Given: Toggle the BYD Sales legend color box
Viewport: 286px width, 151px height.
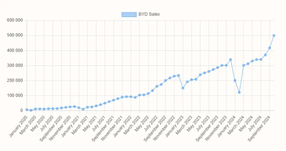Looking at the screenshot, I should click(x=129, y=14).
